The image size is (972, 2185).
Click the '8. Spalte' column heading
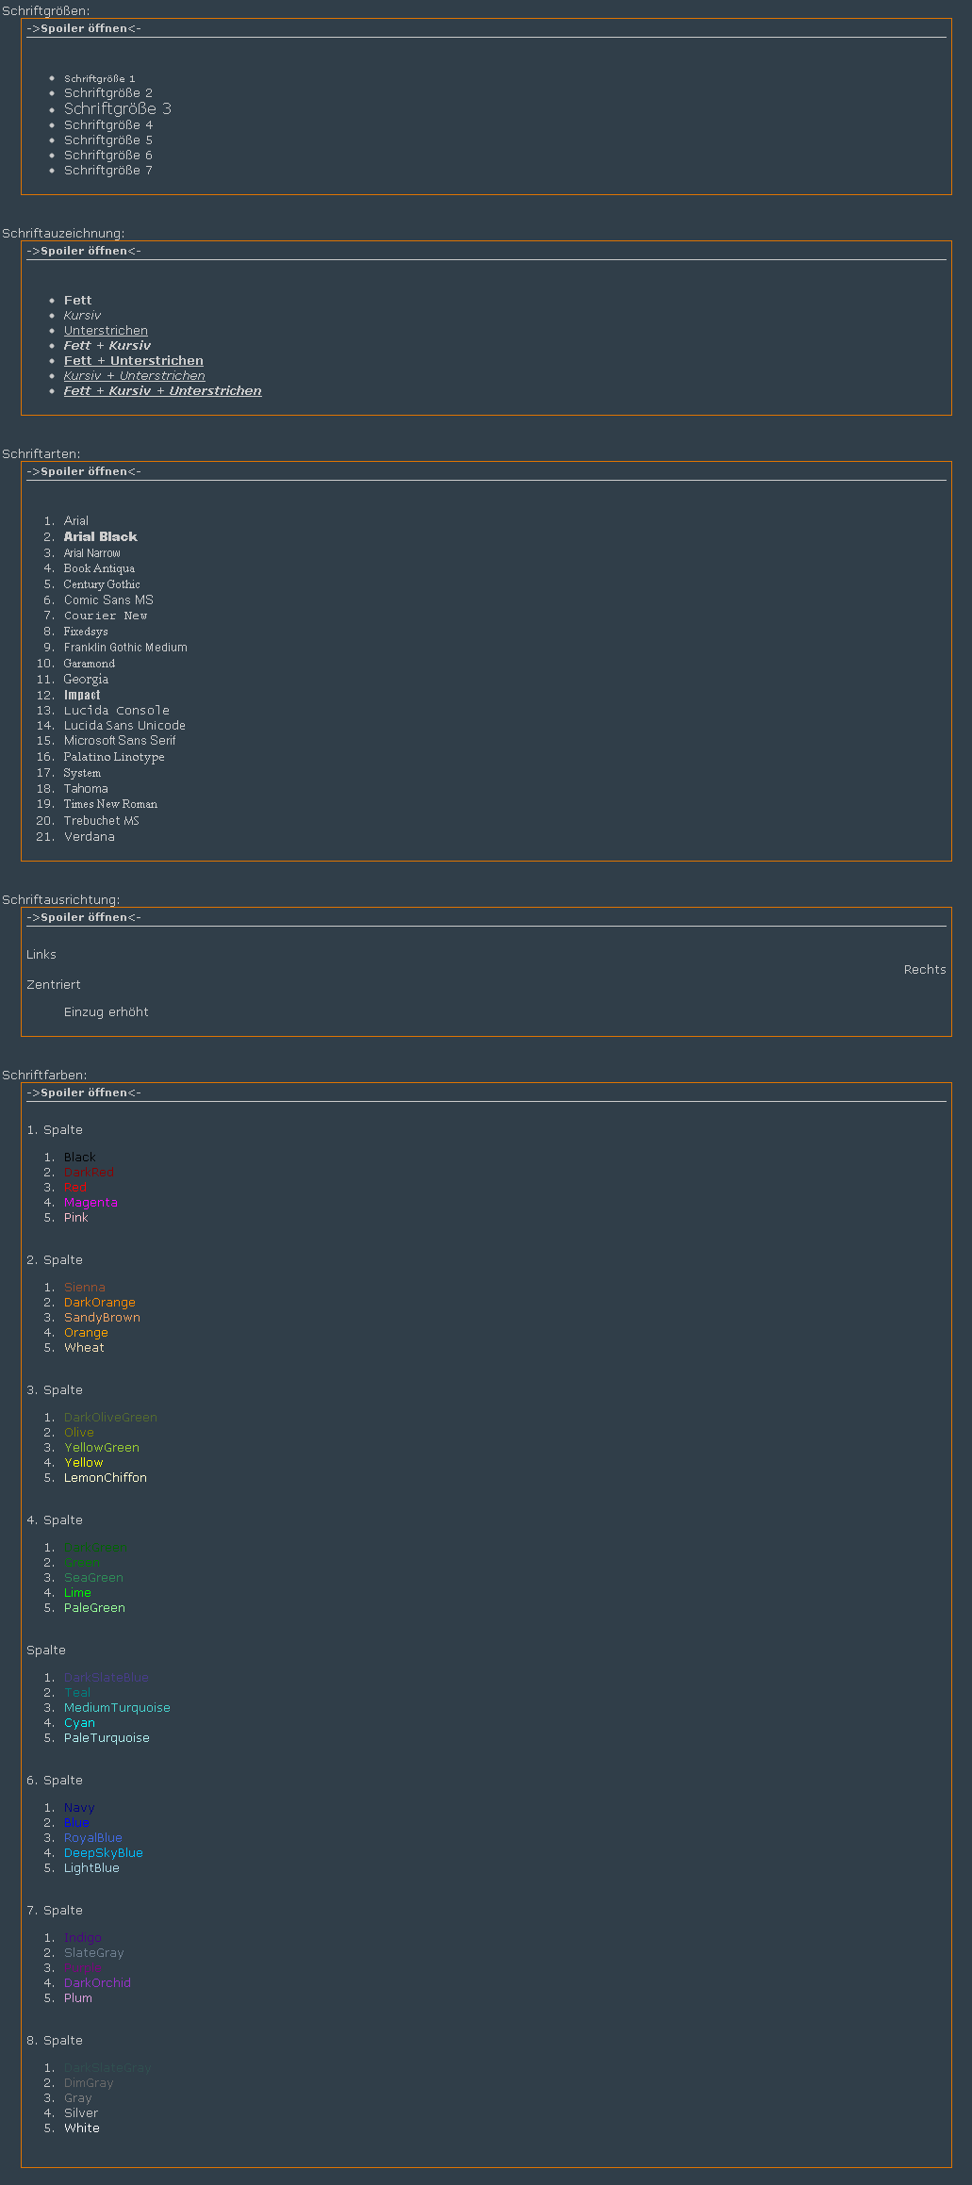pos(55,2041)
